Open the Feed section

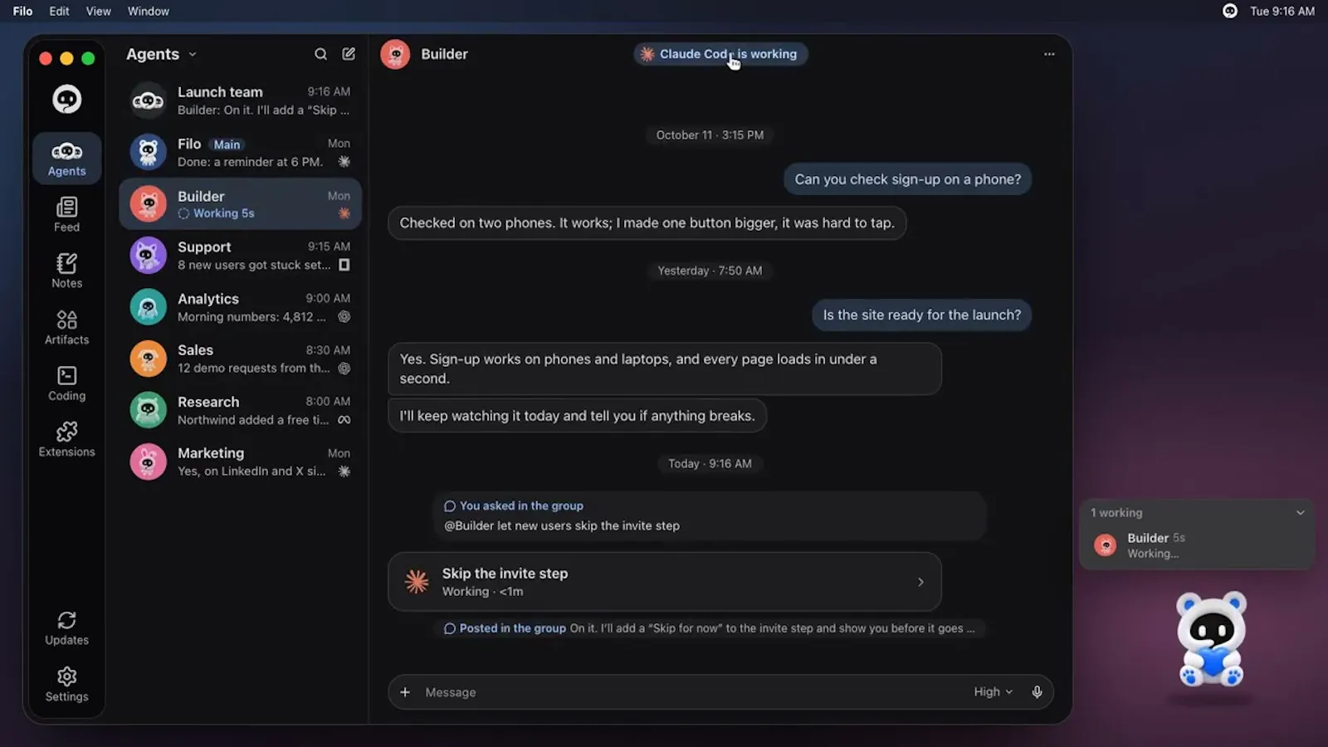click(66, 215)
